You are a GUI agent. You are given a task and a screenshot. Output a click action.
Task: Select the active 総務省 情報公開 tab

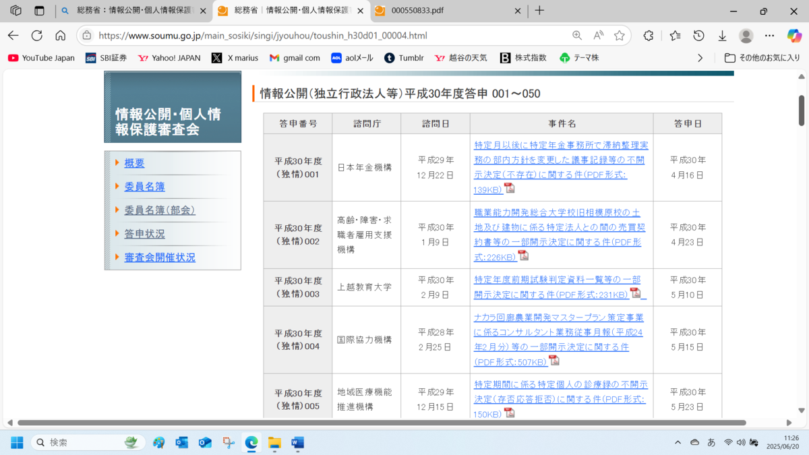291,11
